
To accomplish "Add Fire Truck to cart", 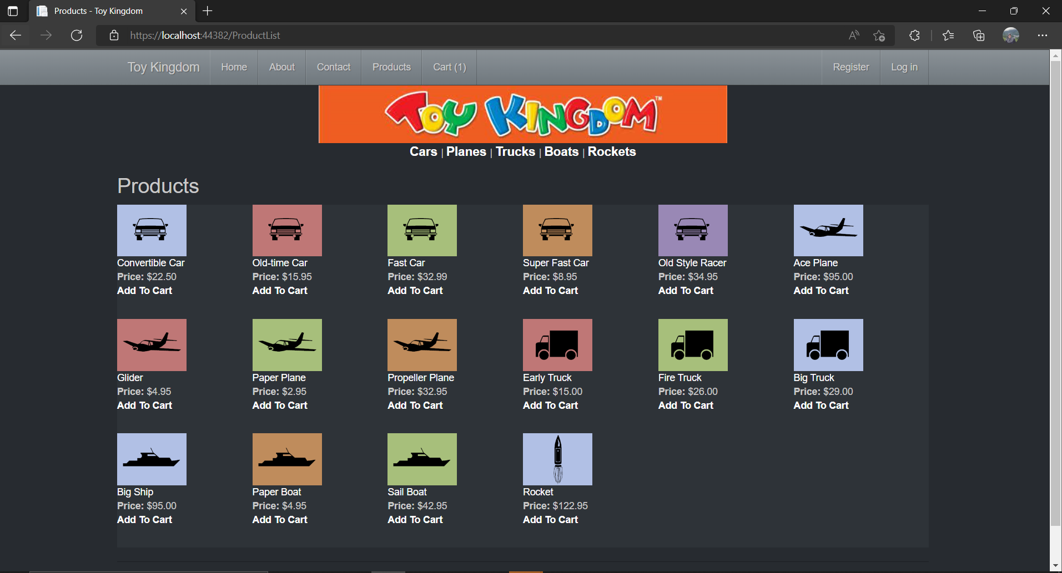I will [686, 405].
